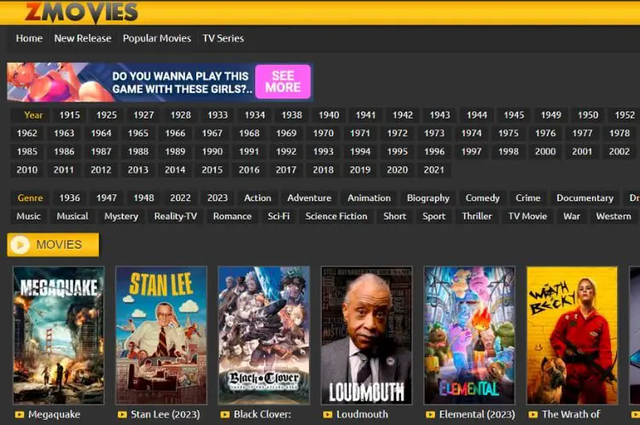Open the Musical genre
The height and width of the screenshot is (425, 640).
pos(73,216)
